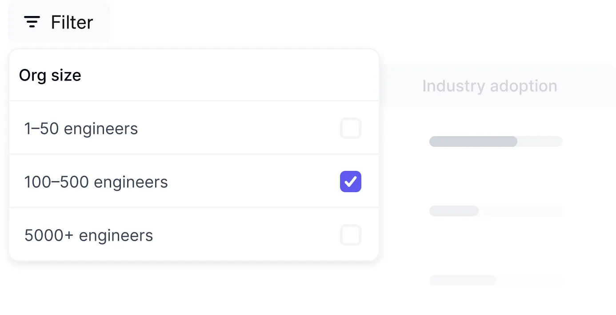Click empty space right of Org size title
The width and height of the screenshot is (616, 315).
(222, 75)
